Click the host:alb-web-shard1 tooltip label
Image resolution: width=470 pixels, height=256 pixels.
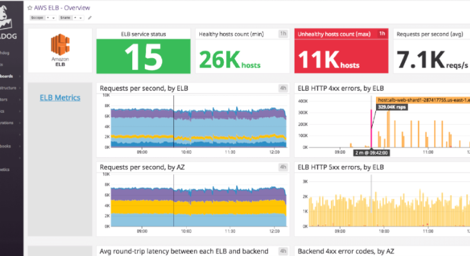click(x=423, y=100)
